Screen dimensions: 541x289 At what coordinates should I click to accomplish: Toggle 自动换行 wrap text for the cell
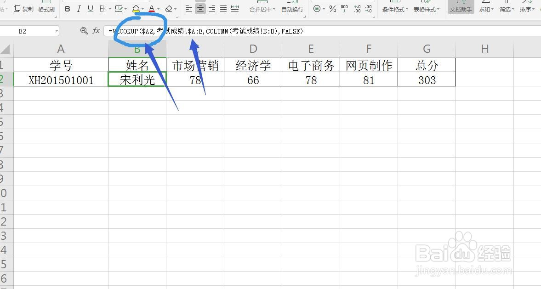click(293, 9)
